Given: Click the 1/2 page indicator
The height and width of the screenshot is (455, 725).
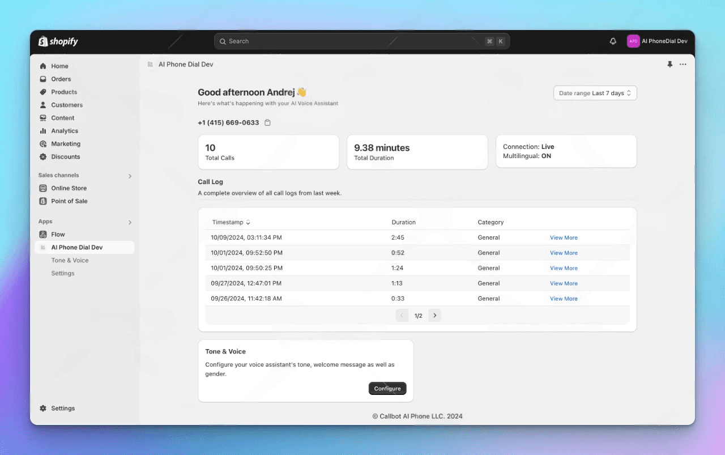Looking at the screenshot, I should click(x=419, y=316).
